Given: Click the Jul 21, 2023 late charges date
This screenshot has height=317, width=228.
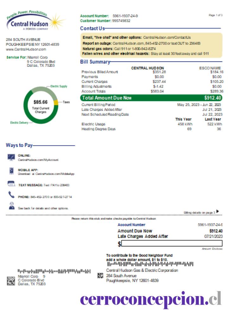Looking at the screenshot, I should pos(212,110).
